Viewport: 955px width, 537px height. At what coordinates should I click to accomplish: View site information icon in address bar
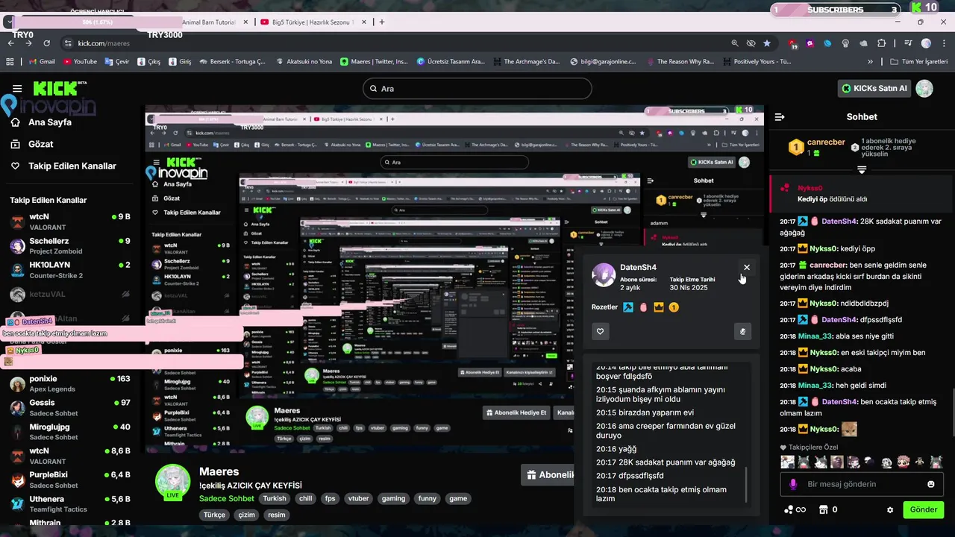pyautogui.click(x=69, y=43)
